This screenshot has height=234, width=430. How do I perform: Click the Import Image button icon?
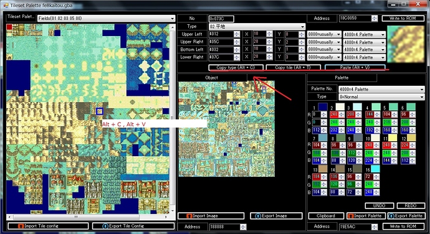click(189, 216)
